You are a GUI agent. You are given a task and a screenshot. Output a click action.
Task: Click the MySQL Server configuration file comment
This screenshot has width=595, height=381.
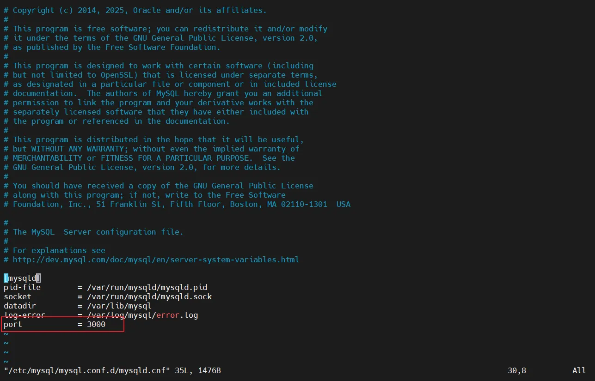click(98, 232)
